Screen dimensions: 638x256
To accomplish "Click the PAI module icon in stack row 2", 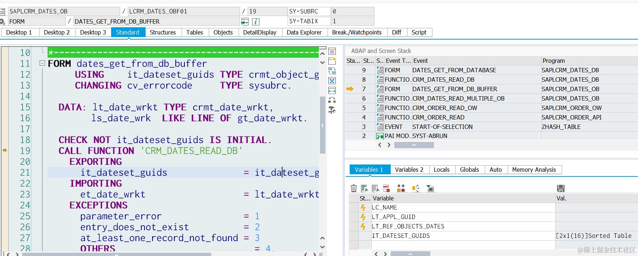I will point(380,136).
